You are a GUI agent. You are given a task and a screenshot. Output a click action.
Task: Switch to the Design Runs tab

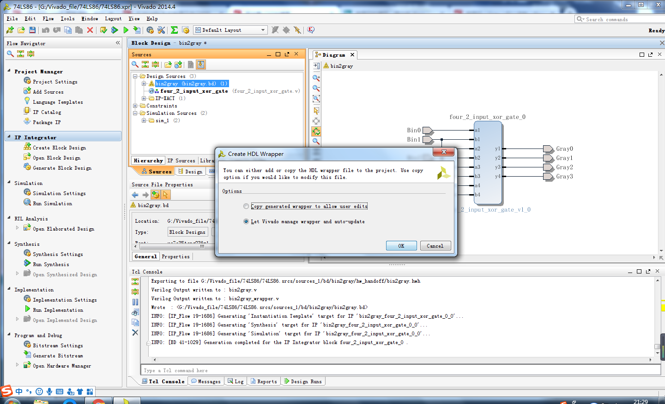(303, 381)
